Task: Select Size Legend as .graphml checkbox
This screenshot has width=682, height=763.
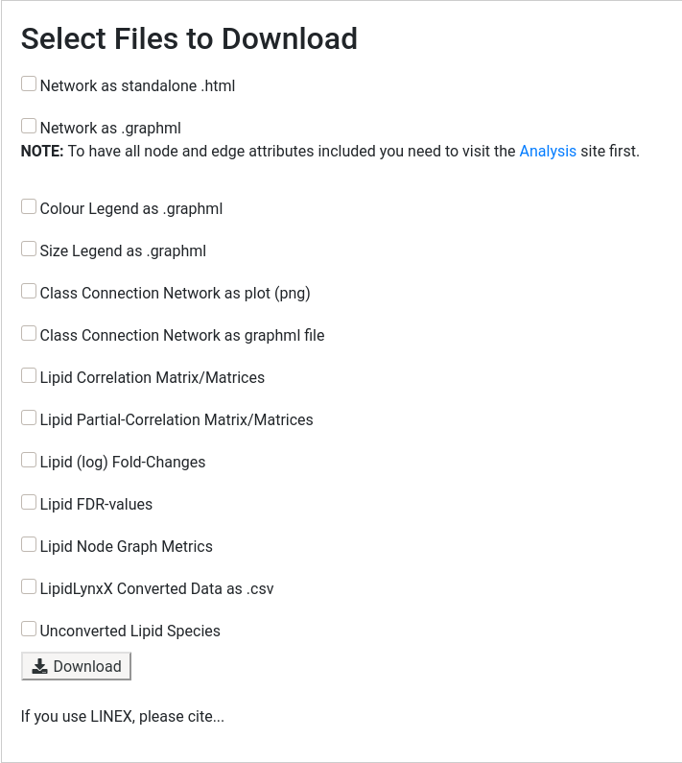Action: (29, 249)
